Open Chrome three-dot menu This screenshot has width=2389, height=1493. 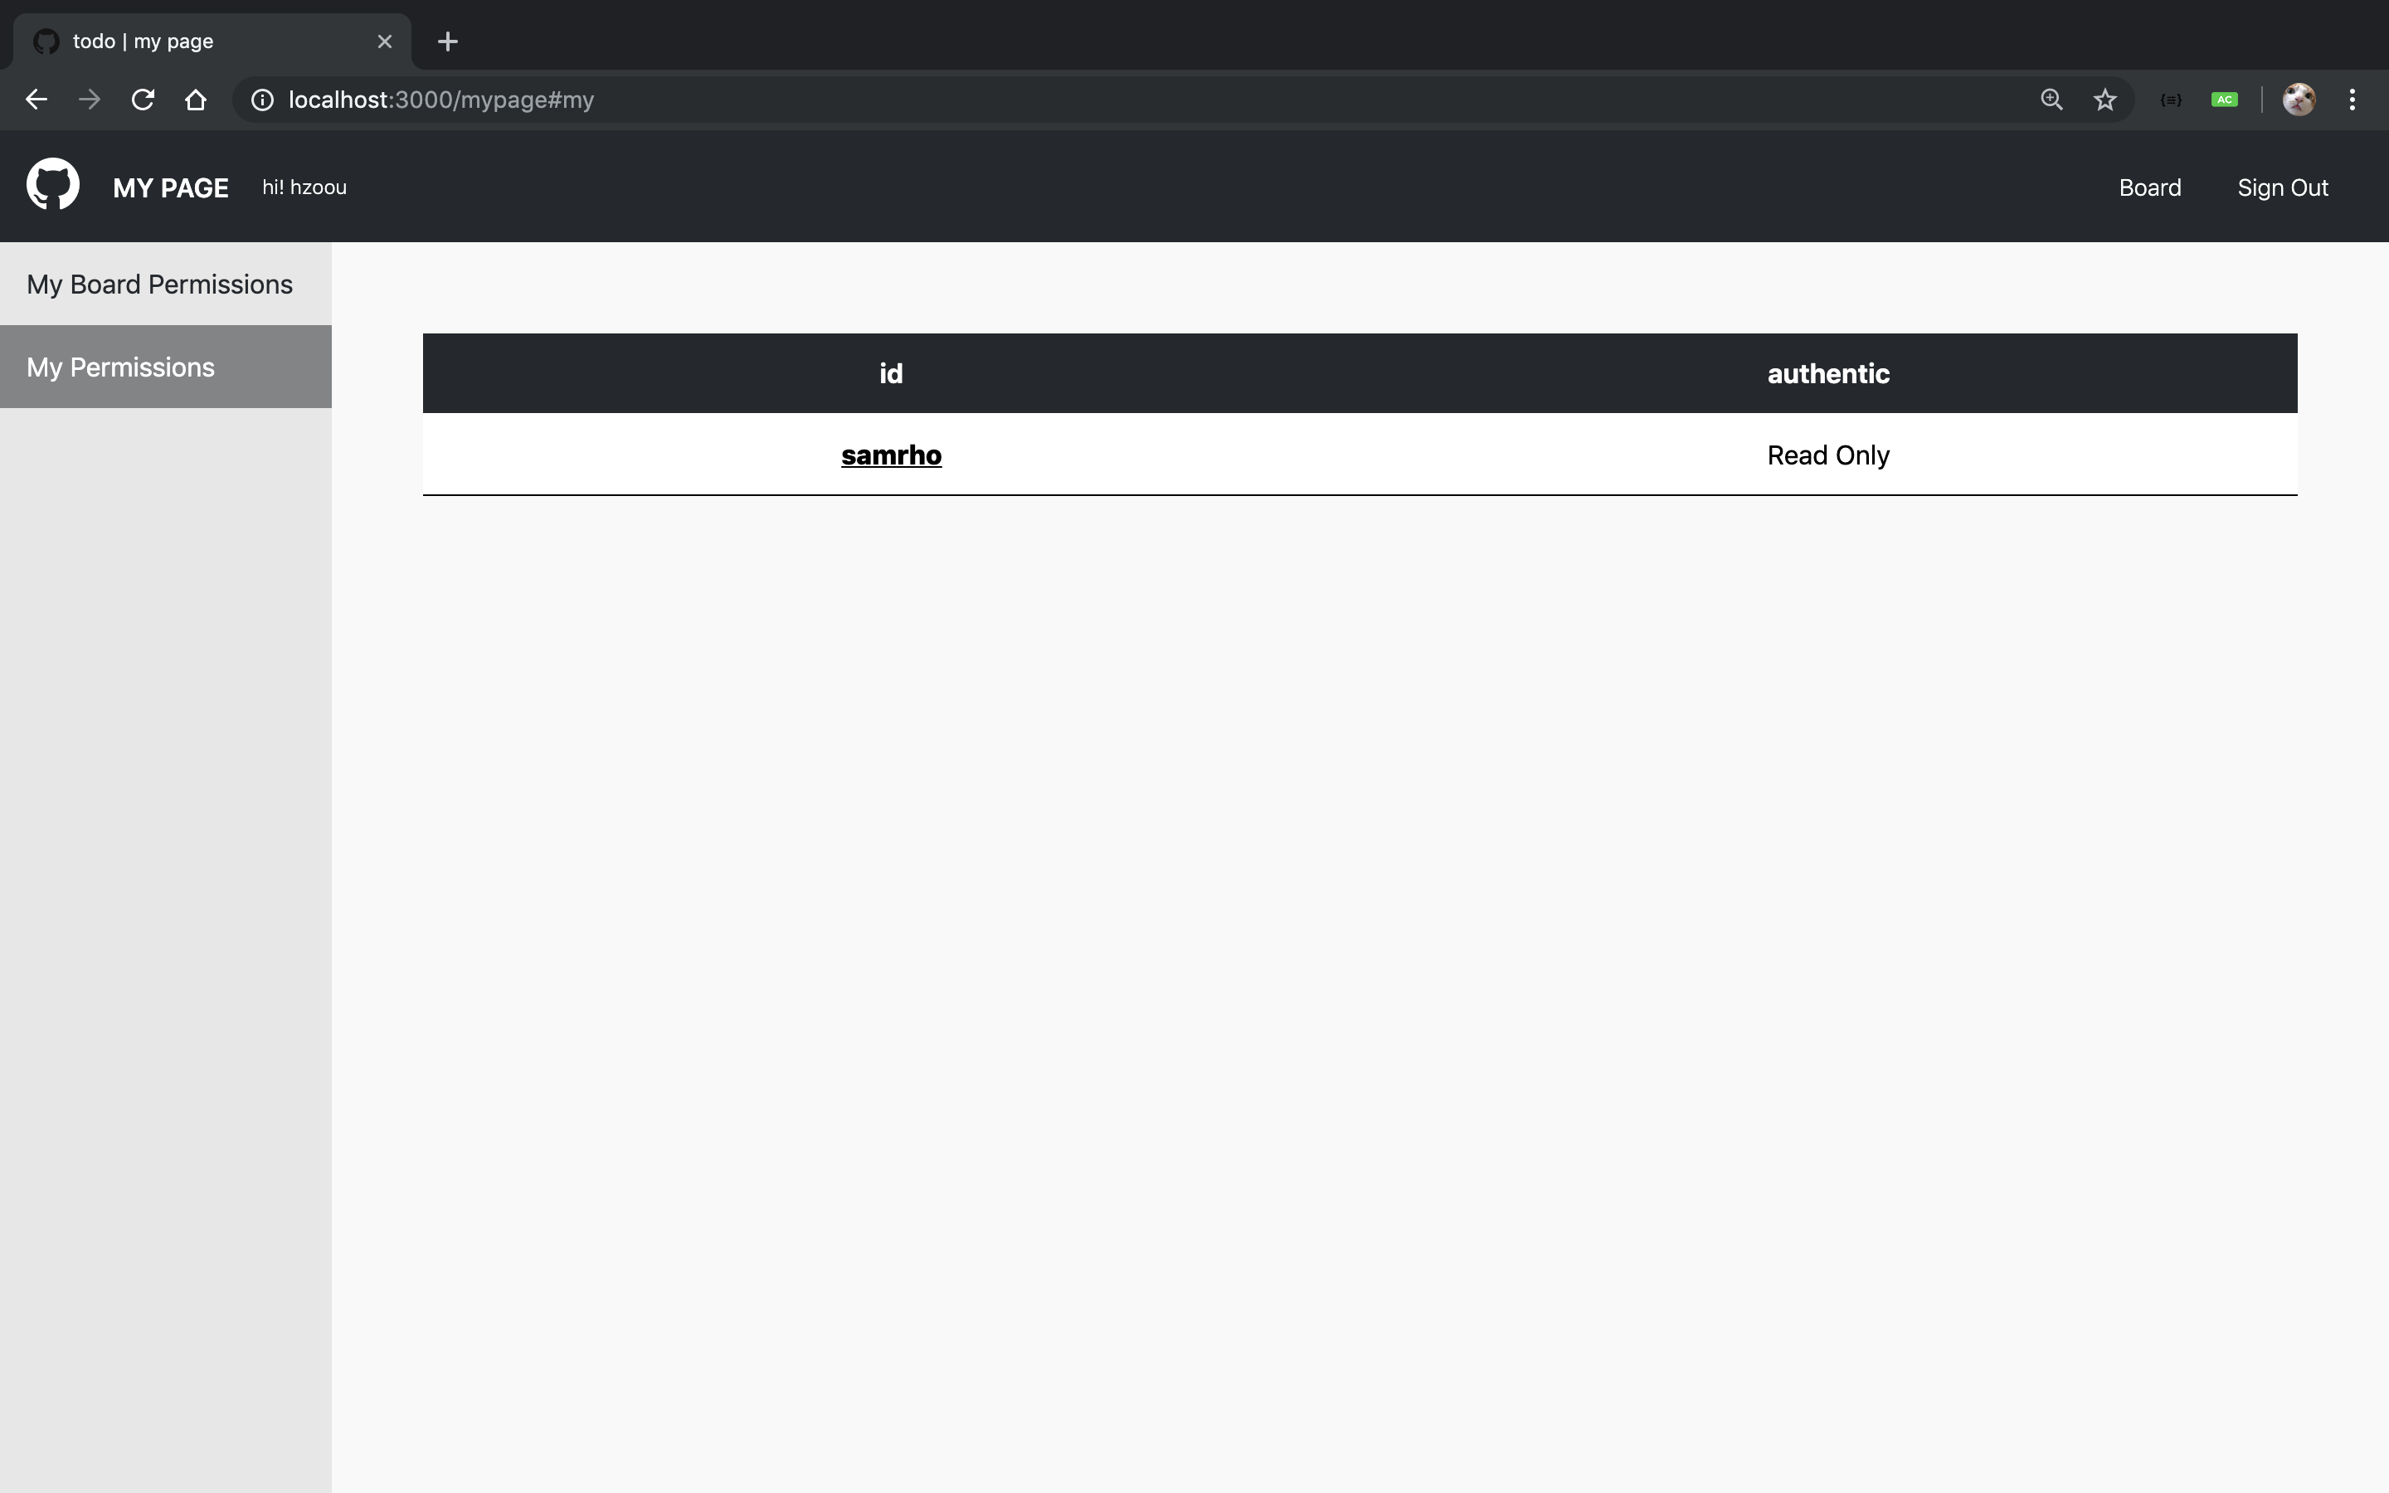coord(2353,100)
